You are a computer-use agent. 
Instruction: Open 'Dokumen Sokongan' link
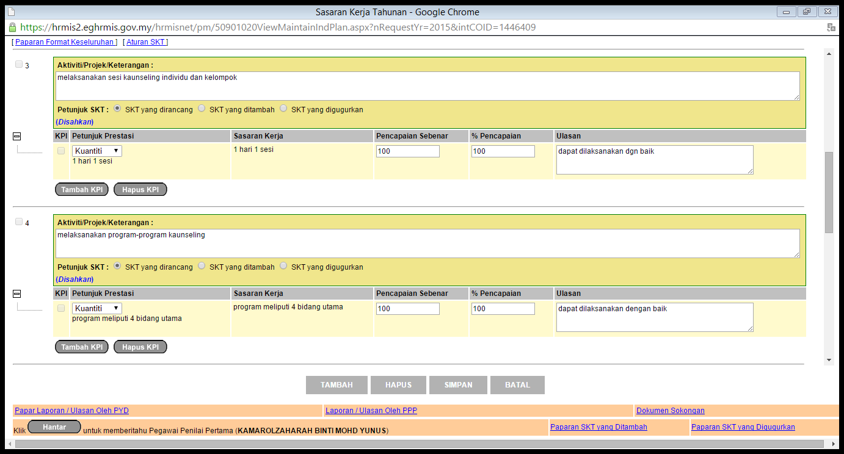tap(671, 411)
